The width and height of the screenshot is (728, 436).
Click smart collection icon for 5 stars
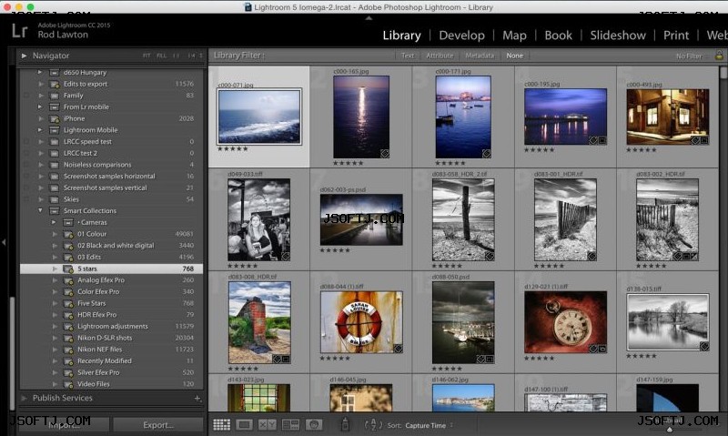pyautogui.click(x=68, y=269)
